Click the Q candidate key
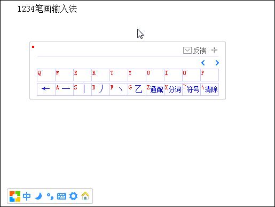Image resolution: width=275 pixels, height=207 pixels. pos(46,75)
